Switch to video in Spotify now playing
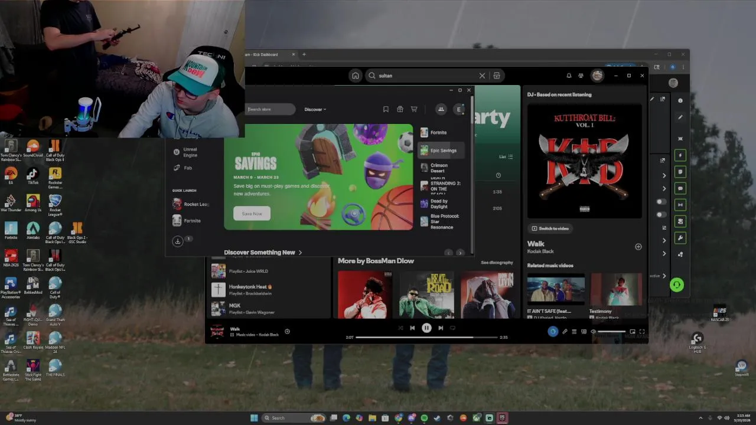Screen dimensions: 756x425 pyautogui.click(x=550, y=228)
